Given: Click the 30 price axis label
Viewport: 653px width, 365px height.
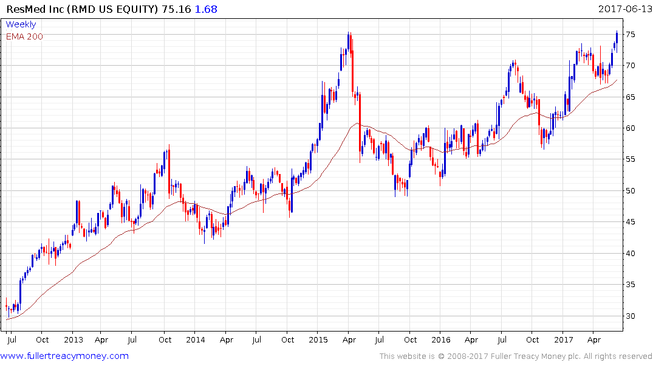Looking at the screenshot, I should [x=631, y=316].
